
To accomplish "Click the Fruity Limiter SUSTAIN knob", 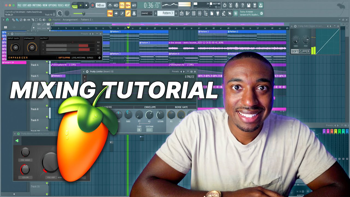I will pyautogui.click(x=160, y=115).
